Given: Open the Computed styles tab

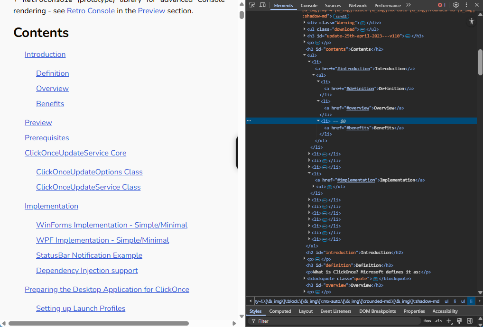Looking at the screenshot, I should point(280,311).
